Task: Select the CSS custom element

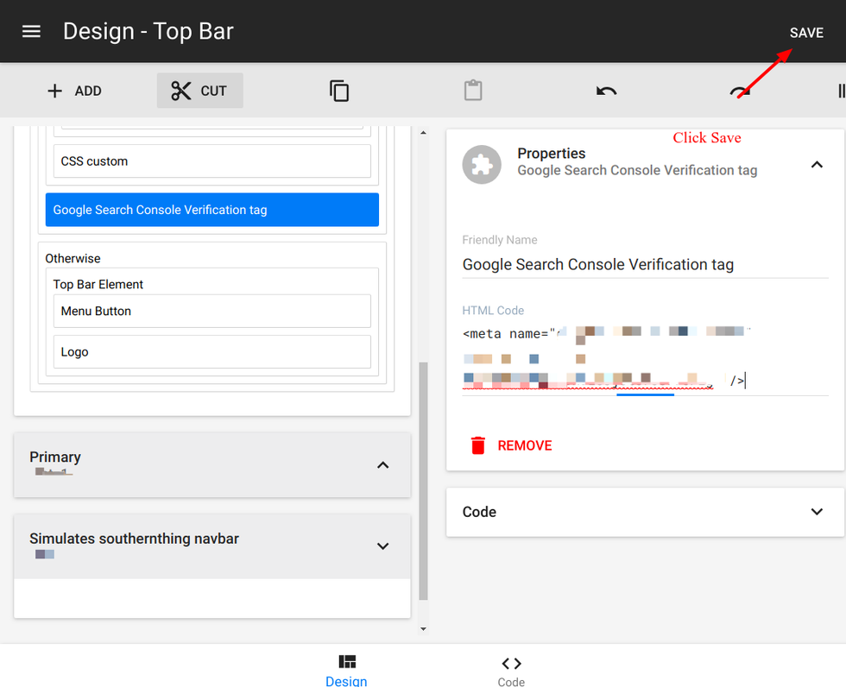Action: click(x=211, y=161)
